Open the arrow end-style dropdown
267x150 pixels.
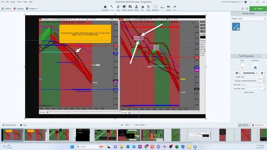[x=263, y=73]
